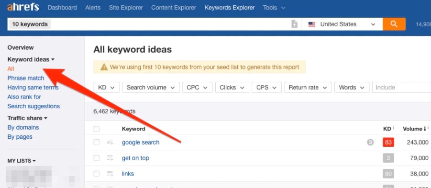Sort by the KD column header
Screen dimensions: 431x188
(x=387, y=129)
